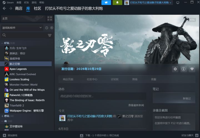The height and width of the screenshot is (138, 200).
Task: Click the Wallpaper Engine icon
Action: 6,111
